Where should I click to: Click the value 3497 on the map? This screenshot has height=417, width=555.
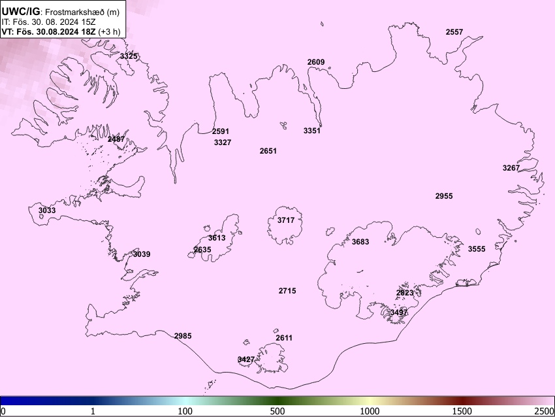399,312
